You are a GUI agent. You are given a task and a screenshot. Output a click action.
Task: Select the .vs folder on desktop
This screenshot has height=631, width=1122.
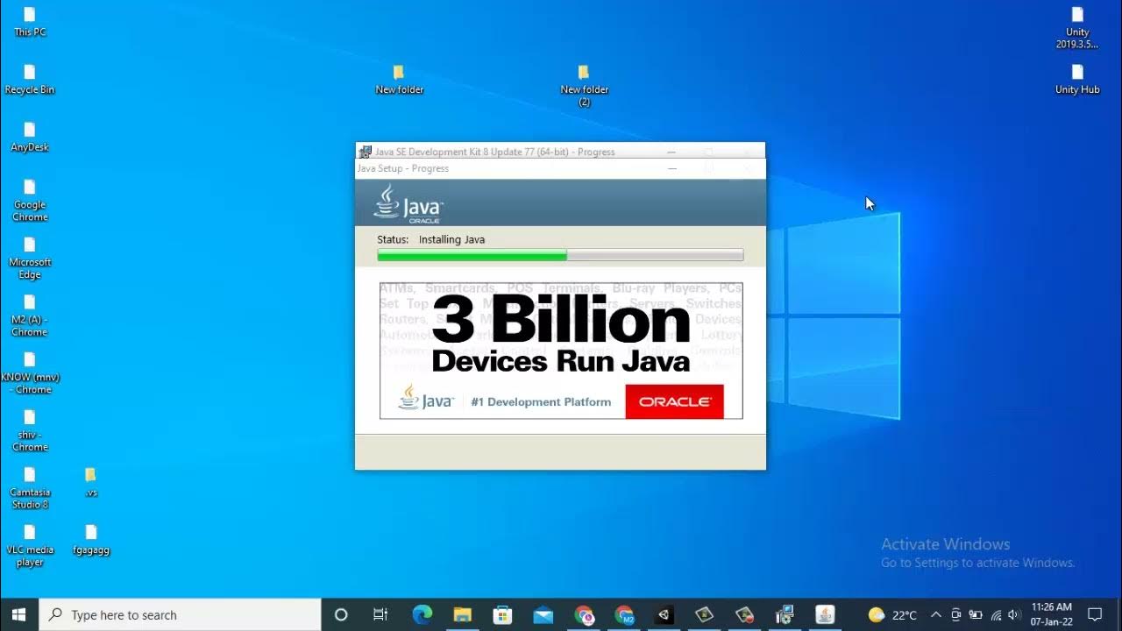point(91,482)
